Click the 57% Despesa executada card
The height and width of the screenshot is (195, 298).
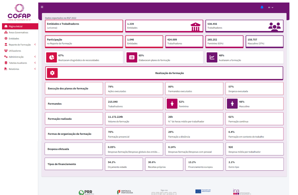pyautogui.click(x=254, y=89)
